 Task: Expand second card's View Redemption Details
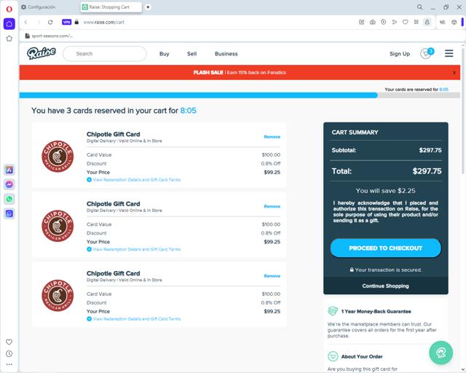(133, 249)
